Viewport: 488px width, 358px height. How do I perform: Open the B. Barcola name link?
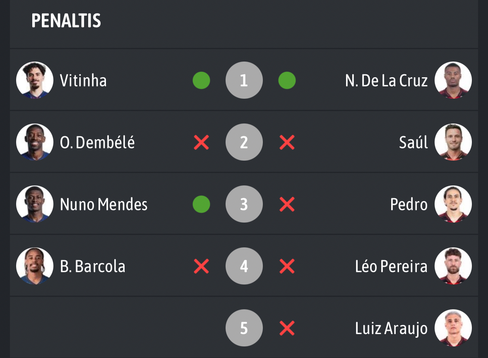[x=93, y=266]
